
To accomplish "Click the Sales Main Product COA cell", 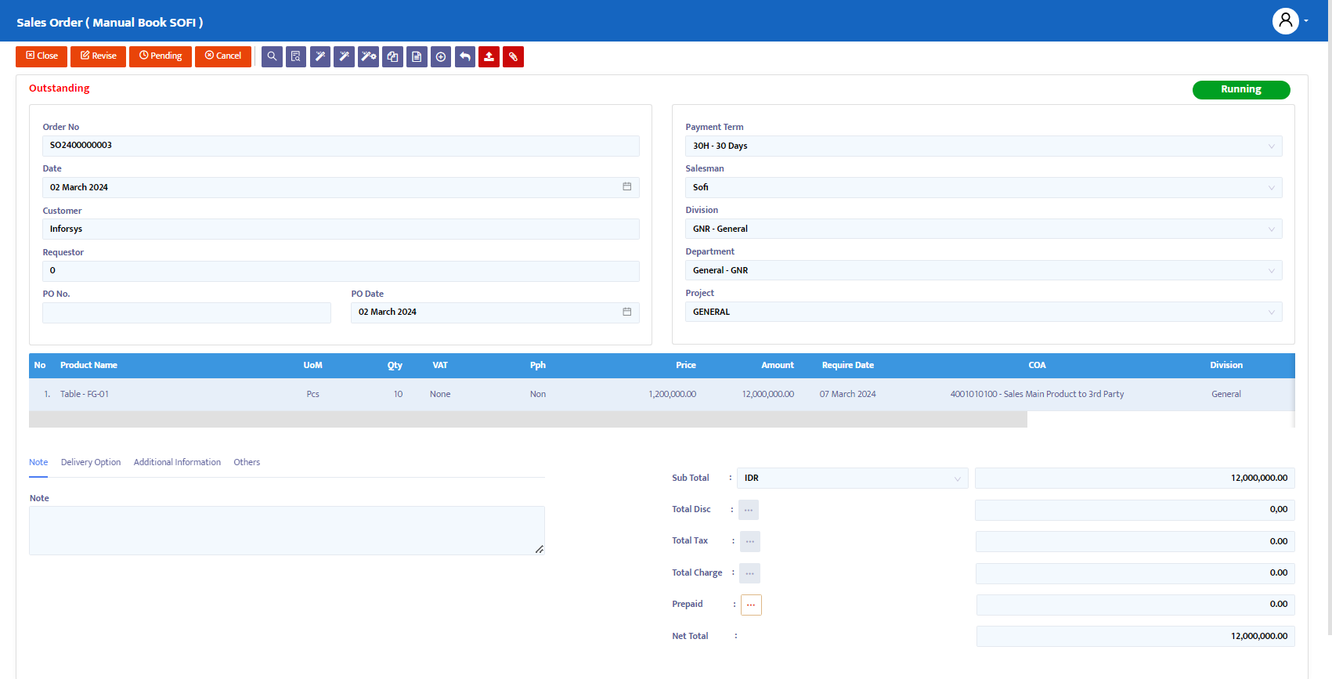I will pos(1037,394).
